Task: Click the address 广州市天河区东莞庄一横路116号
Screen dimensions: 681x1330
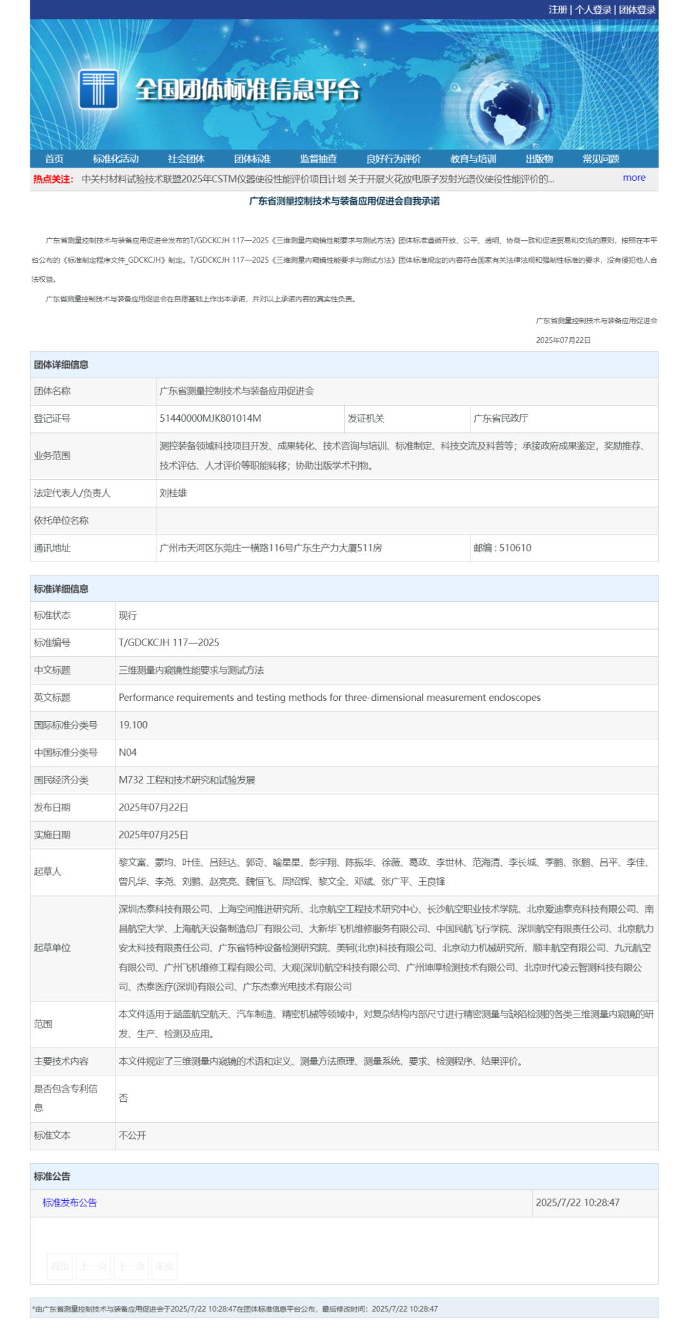Action: [271, 548]
